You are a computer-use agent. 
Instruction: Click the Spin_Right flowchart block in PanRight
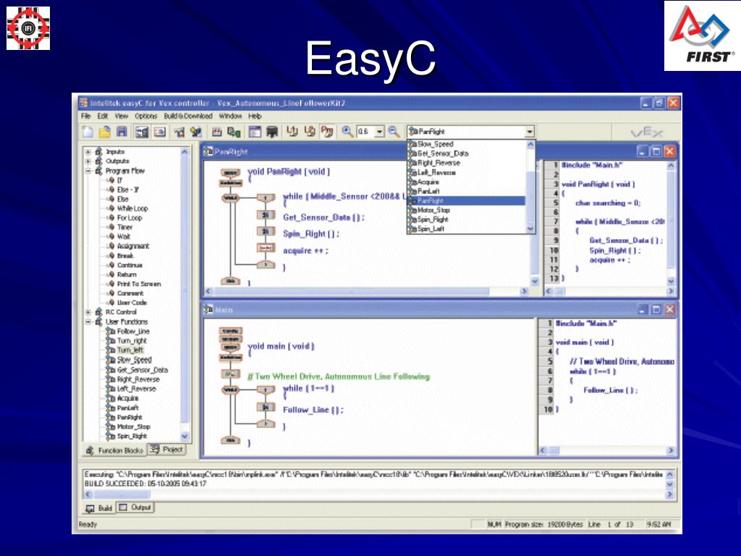coord(266,232)
